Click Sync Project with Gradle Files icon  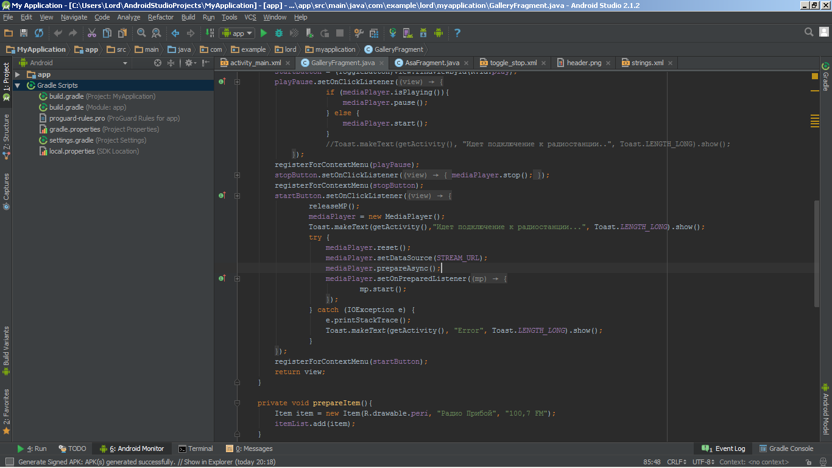393,33
